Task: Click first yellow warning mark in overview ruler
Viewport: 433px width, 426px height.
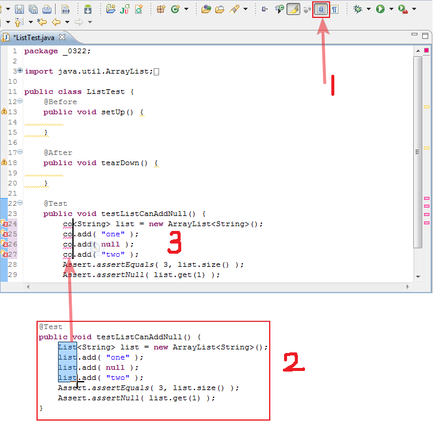Action: tap(426, 106)
